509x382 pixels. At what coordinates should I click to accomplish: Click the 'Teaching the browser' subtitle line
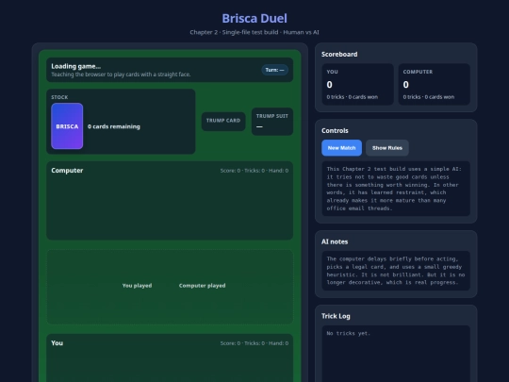pos(121,75)
